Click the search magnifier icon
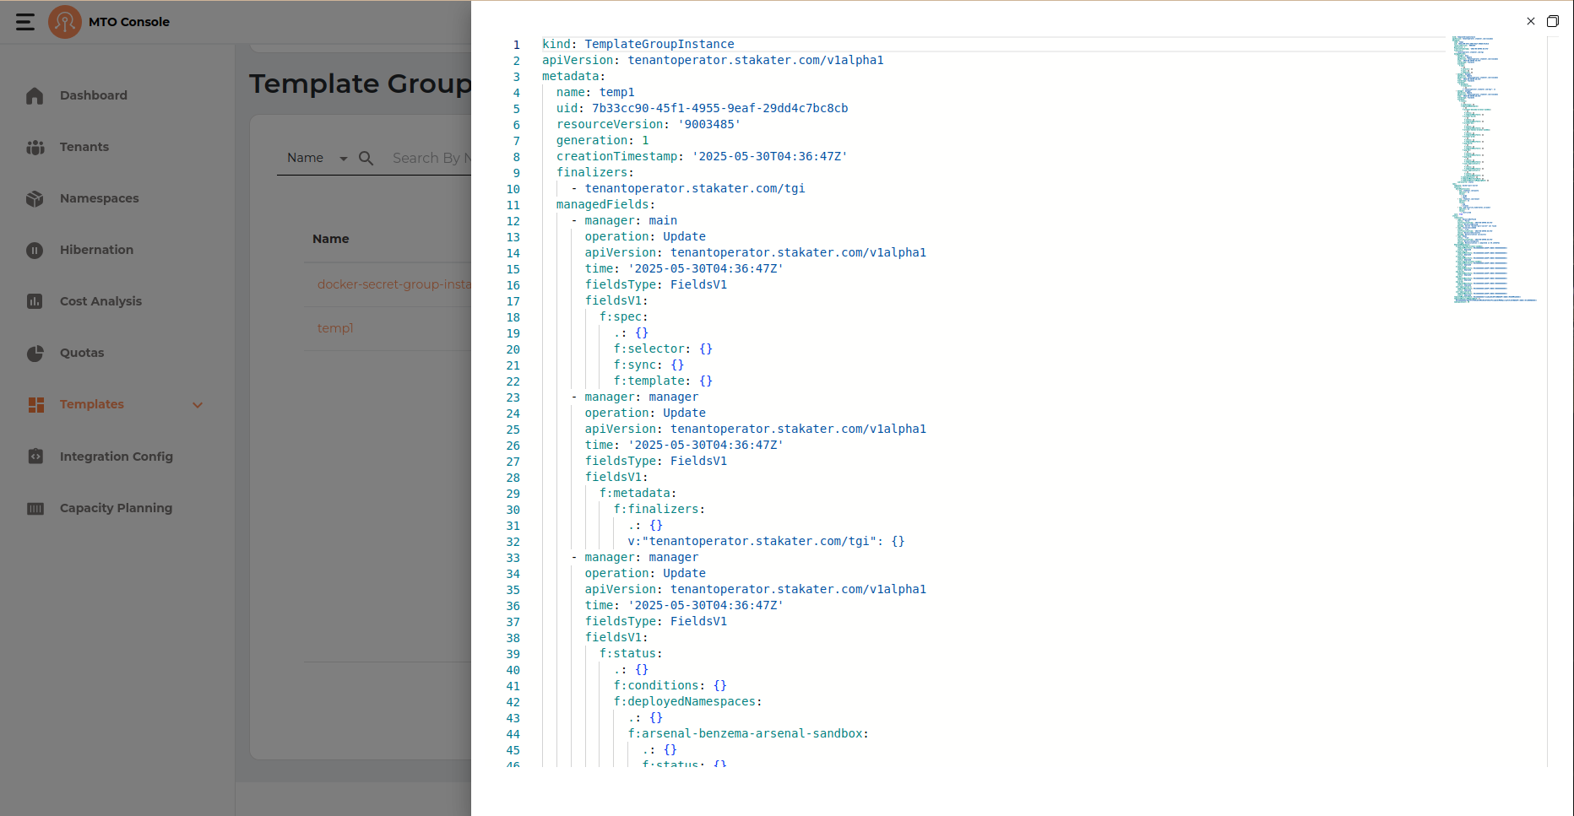The height and width of the screenshot is (816, 1574). point(366,159)
